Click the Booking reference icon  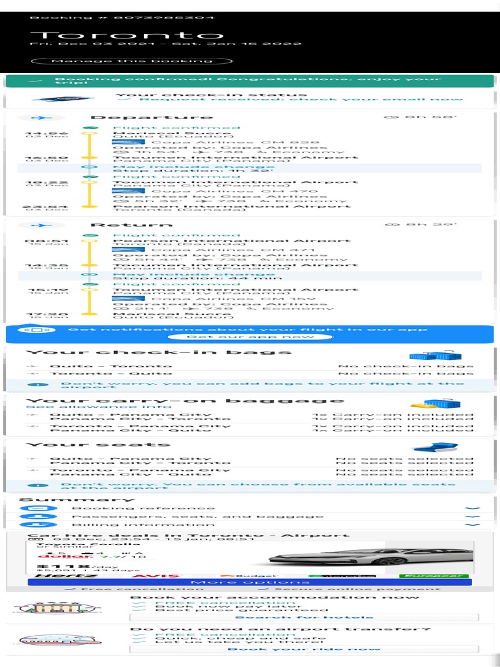[38, 508]
